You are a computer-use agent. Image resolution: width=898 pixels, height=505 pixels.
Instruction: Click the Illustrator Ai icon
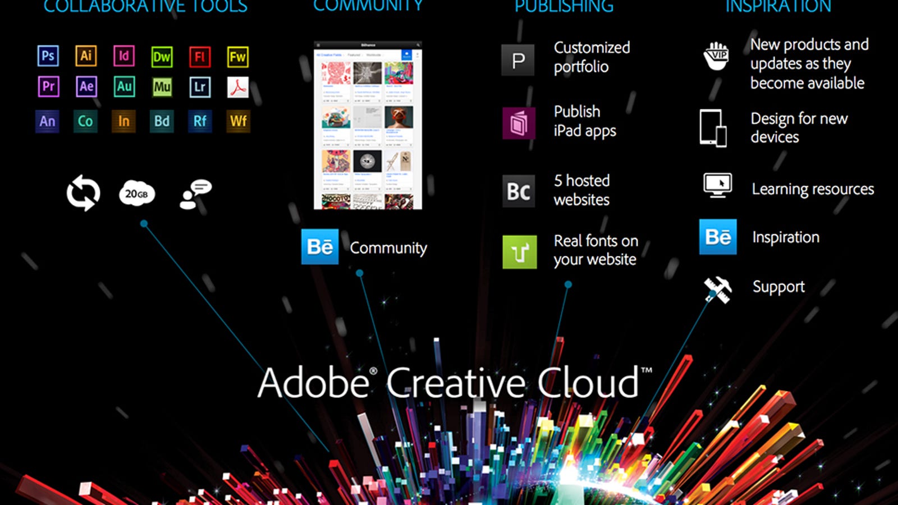[86, 56]
